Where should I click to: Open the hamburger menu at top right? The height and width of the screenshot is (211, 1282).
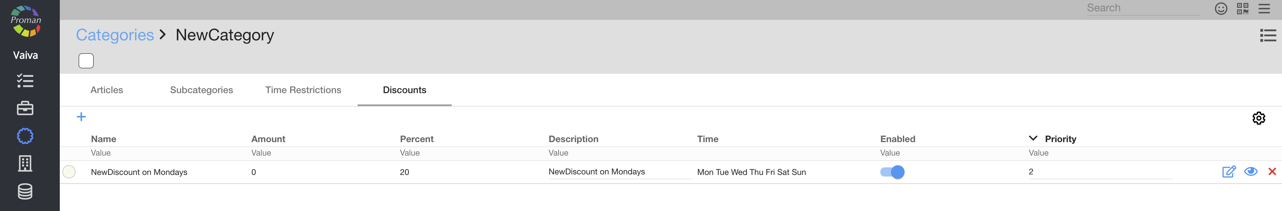tap(1264, 8)
